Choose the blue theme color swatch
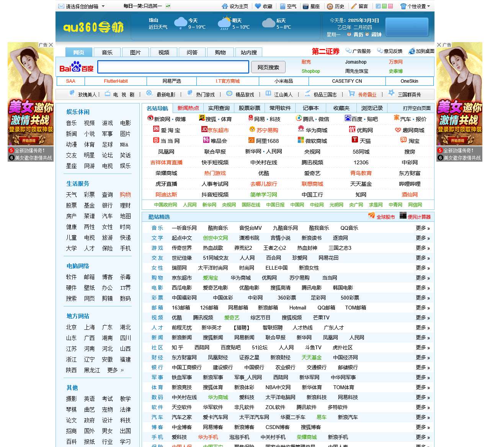Viewport: 490px width, 447px height. pos(378,6)
